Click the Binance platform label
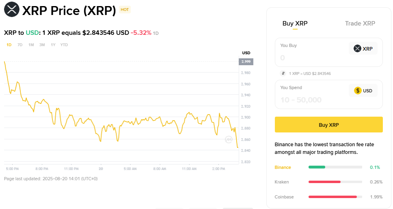Viewport: 393px width, 209px height. click(283, 167)
